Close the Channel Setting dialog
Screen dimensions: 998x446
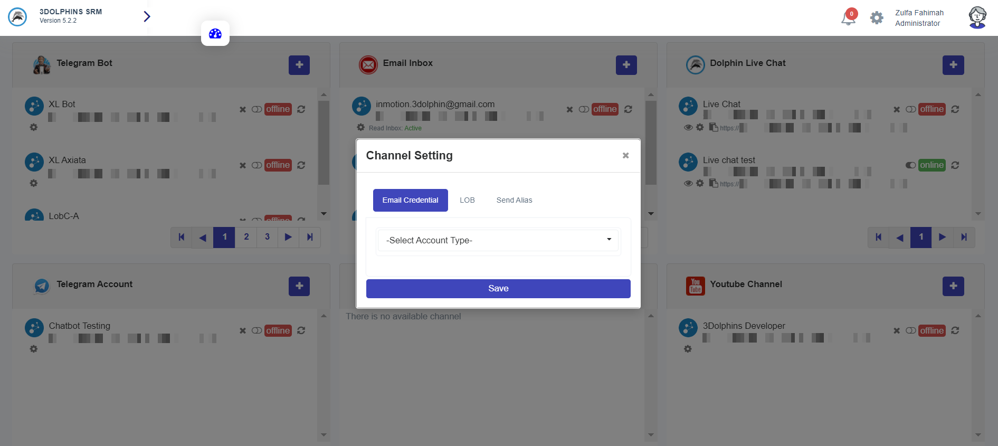click(625, 155)
